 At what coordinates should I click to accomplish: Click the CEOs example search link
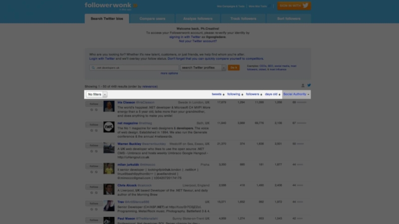coord(263,66)
